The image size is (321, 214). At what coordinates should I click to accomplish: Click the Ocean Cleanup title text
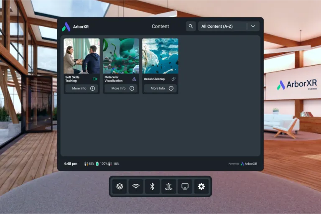(x=154, y=79)
